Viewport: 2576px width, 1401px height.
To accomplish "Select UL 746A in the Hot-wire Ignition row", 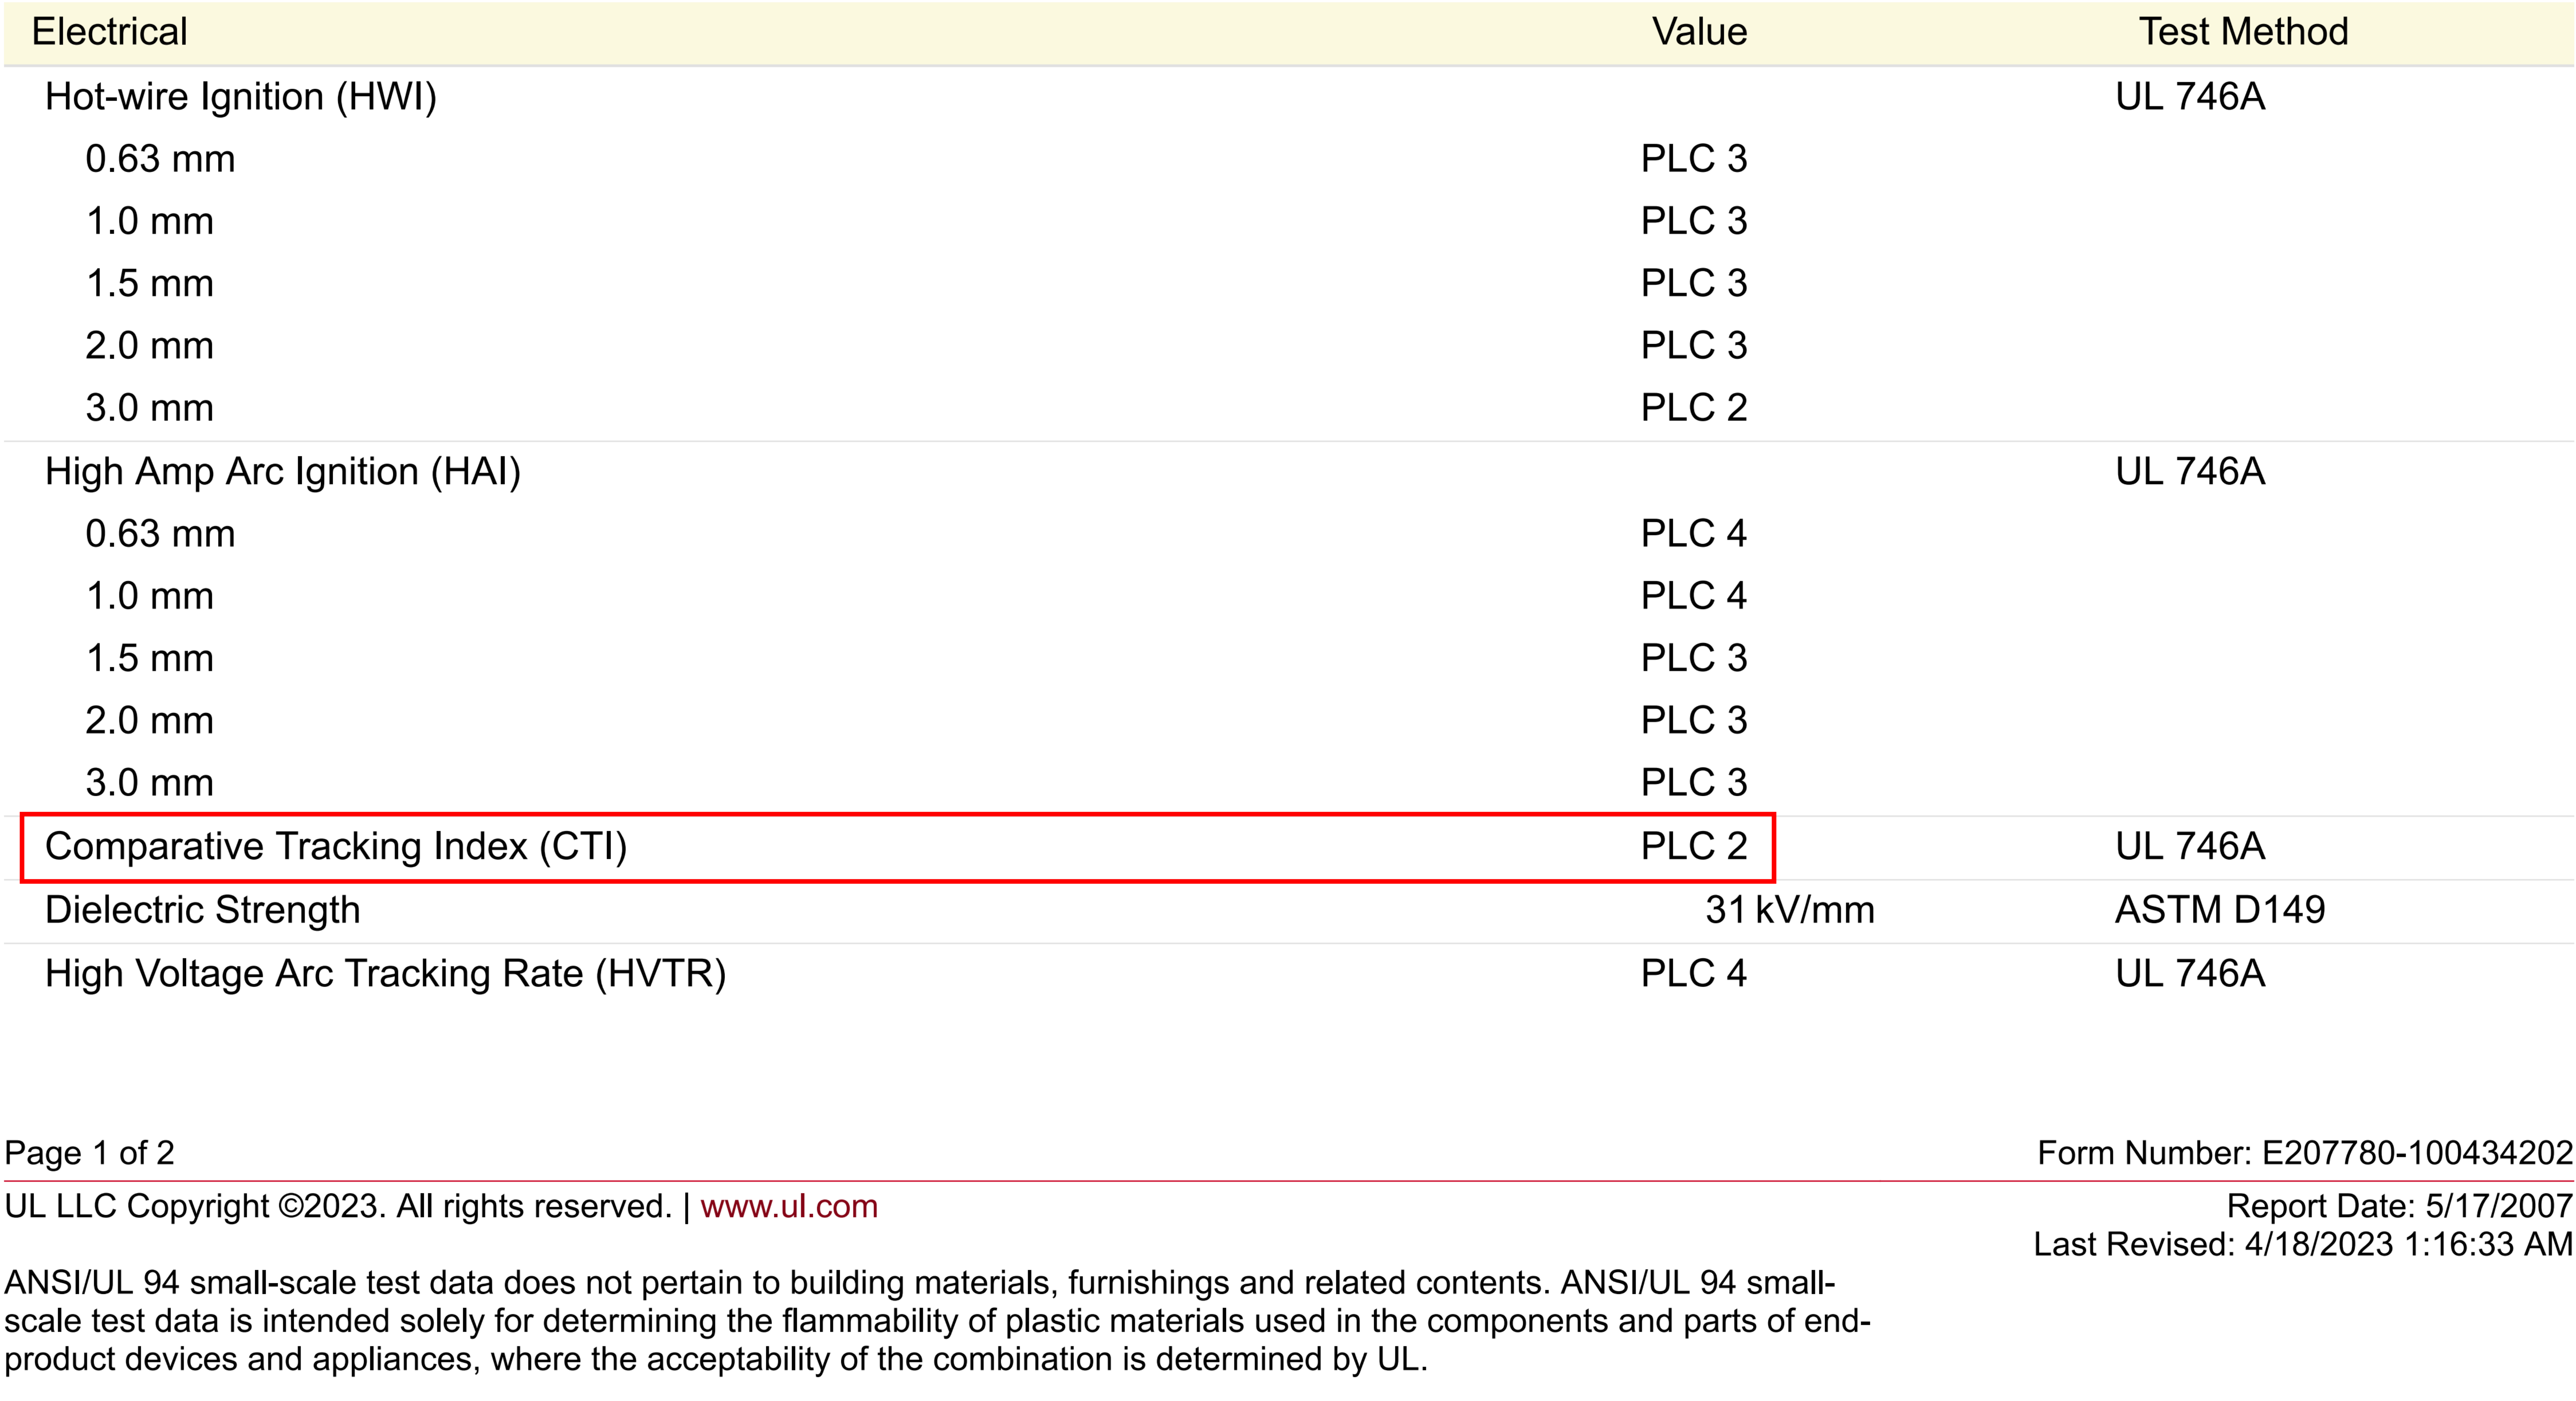I will pyautogui.click(x=2190, y=97).
